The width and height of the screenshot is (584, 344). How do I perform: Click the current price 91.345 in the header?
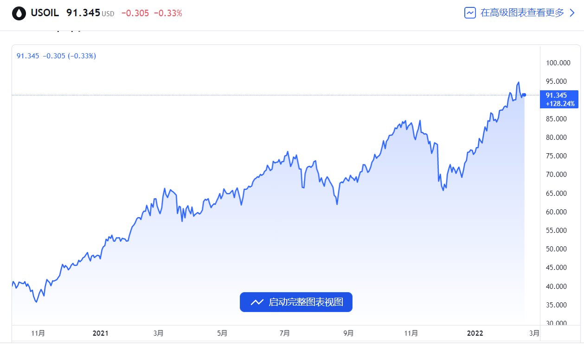(83, 13)
